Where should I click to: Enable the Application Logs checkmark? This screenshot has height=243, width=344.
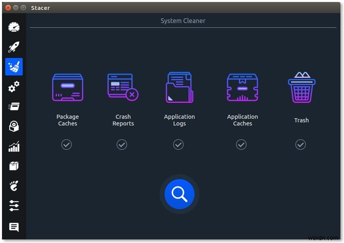(178, 145)
